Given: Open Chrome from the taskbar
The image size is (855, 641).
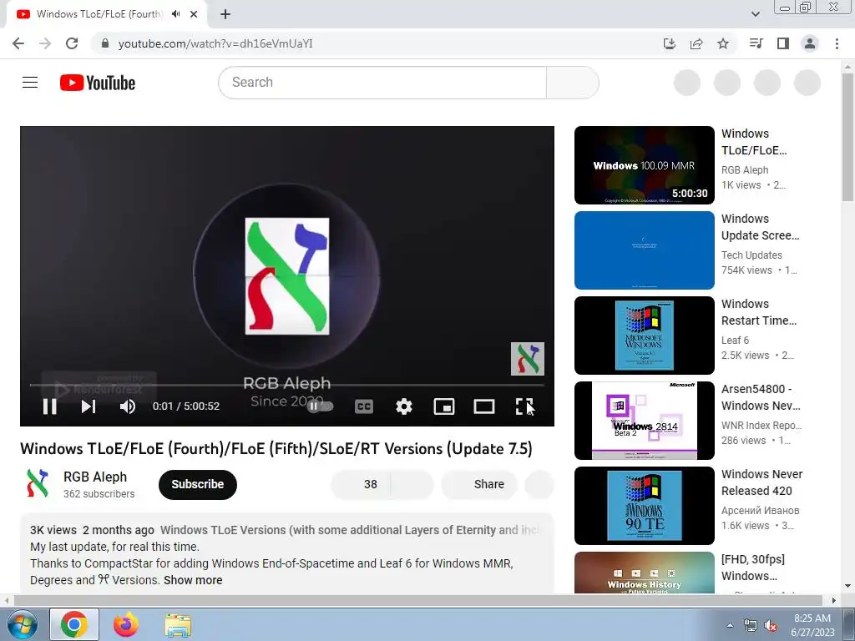Looking at the screenshot, I should (x=74, y=624).
